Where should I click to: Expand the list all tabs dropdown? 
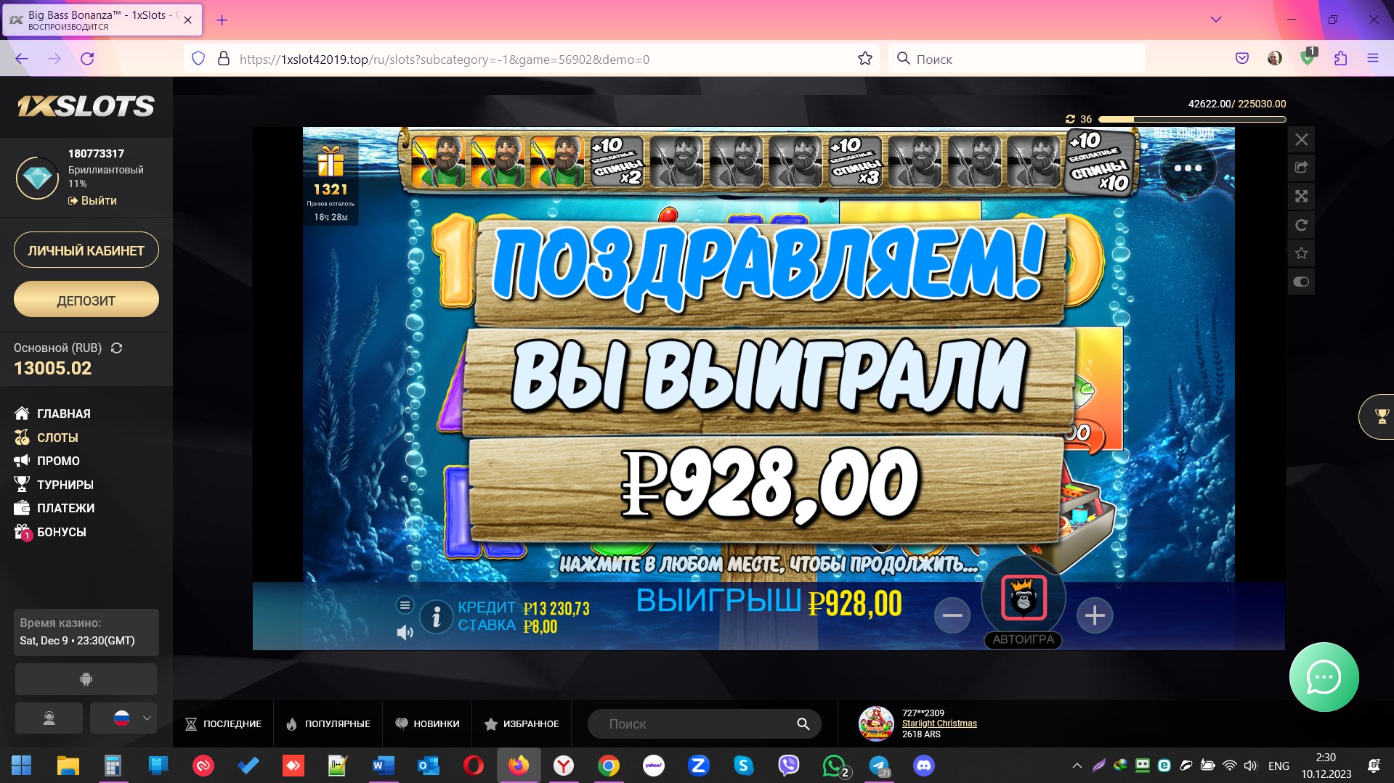pyautogui.click(x=1215, y=20)
